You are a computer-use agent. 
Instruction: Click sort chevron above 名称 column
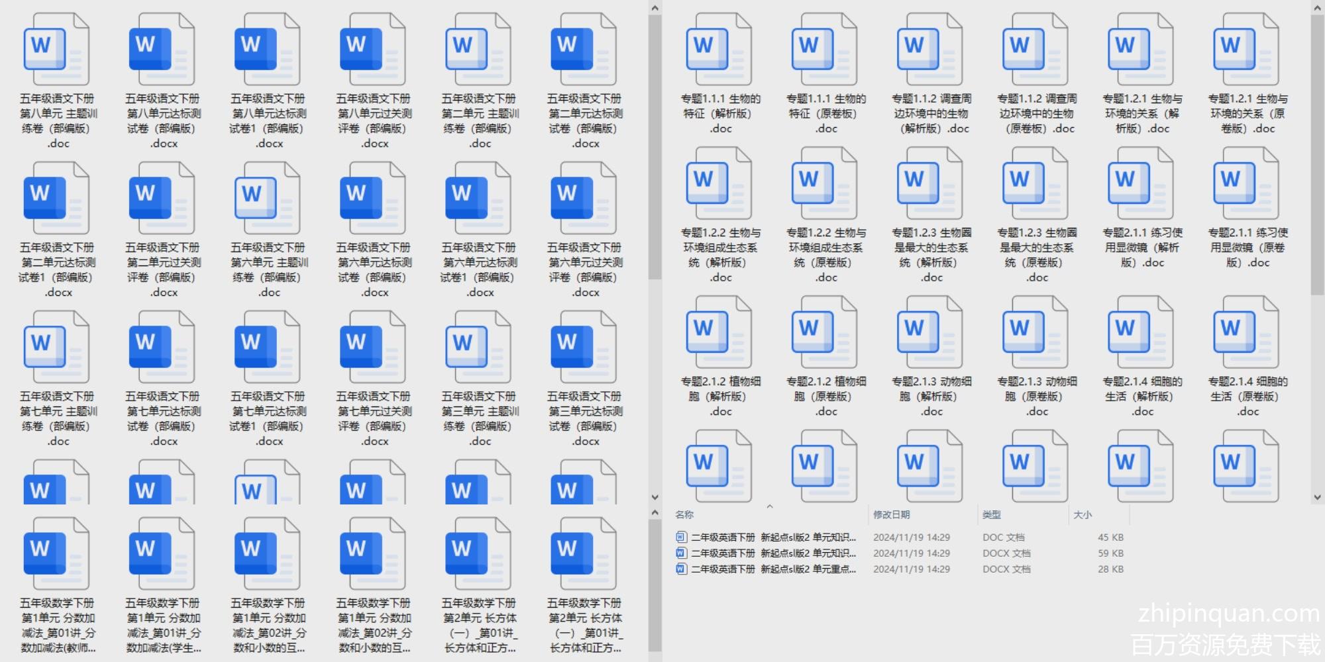770,506
